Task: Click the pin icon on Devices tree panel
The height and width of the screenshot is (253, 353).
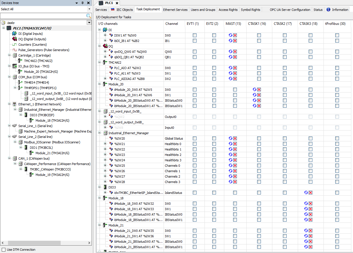Action: coord(83,3)
